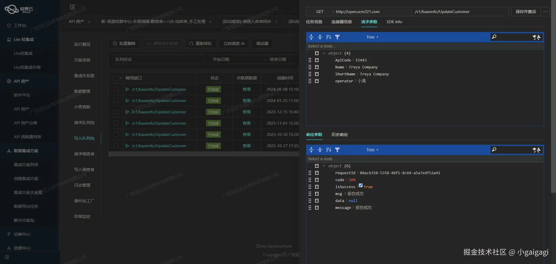Jump to next search result in response editor
This screenshot has height=264, width=556.
point(535,150)
